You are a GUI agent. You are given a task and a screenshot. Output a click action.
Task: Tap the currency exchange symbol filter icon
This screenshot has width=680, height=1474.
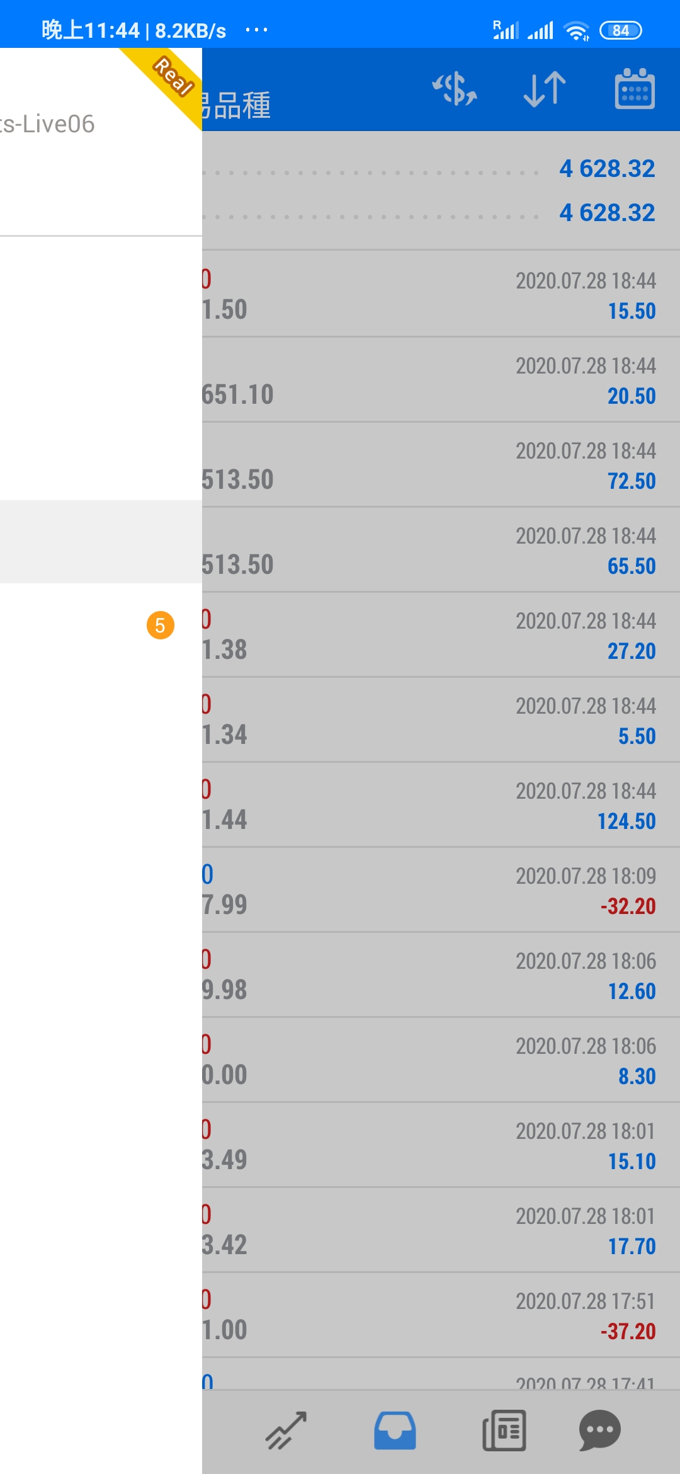pyautogui.click(x=455, y=89)
